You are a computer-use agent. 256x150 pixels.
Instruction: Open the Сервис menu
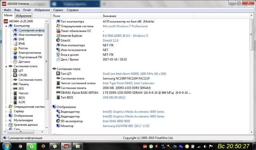(58, 10)
